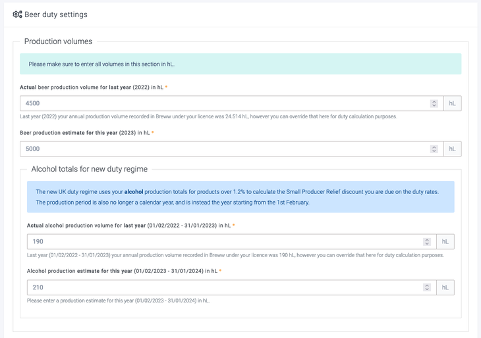Click stepper arrows in the 5000 estimate field

click(434, 149)
